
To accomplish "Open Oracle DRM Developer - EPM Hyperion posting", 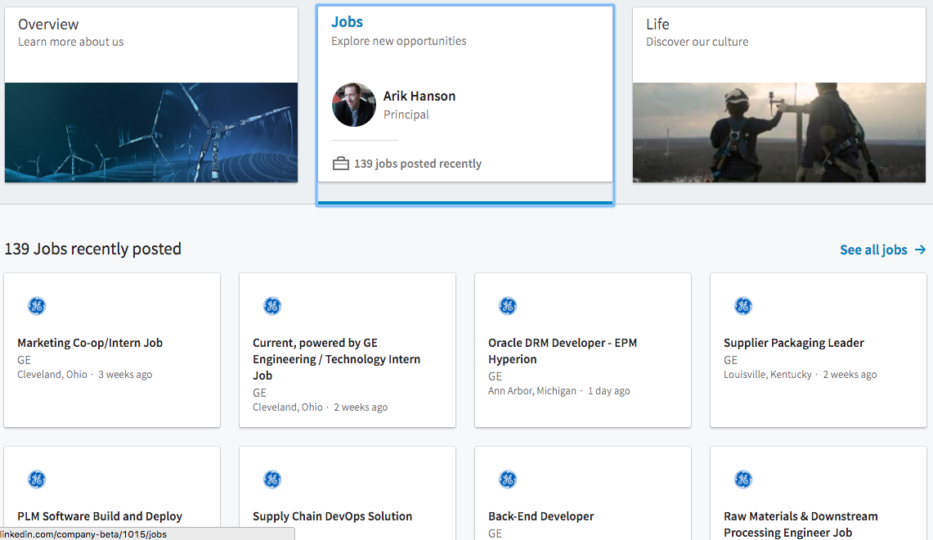I will pos(563,351).
